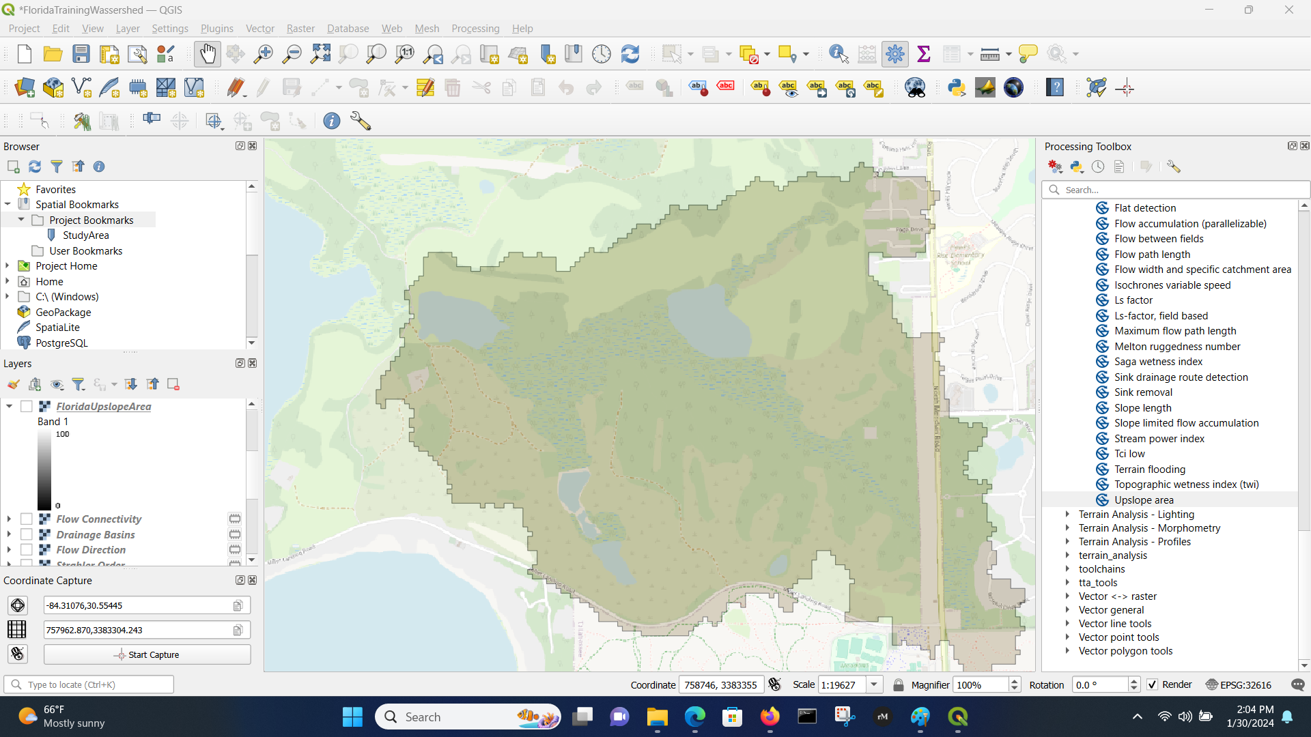
Task: Click the wrench tool in third toolbar
Action: tap(361, 121)
